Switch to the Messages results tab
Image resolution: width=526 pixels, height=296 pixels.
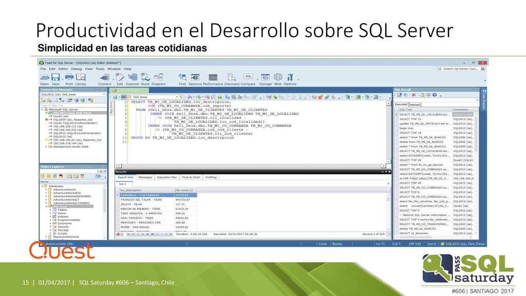tap(145, 177)
